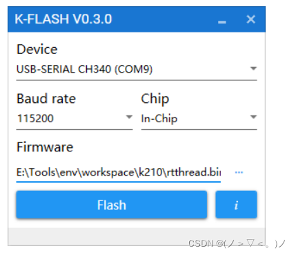The height and width of the screenshot is (255, 296).
Task: Click the K-FLASH V0.3.0 title text
Action: 63,19
